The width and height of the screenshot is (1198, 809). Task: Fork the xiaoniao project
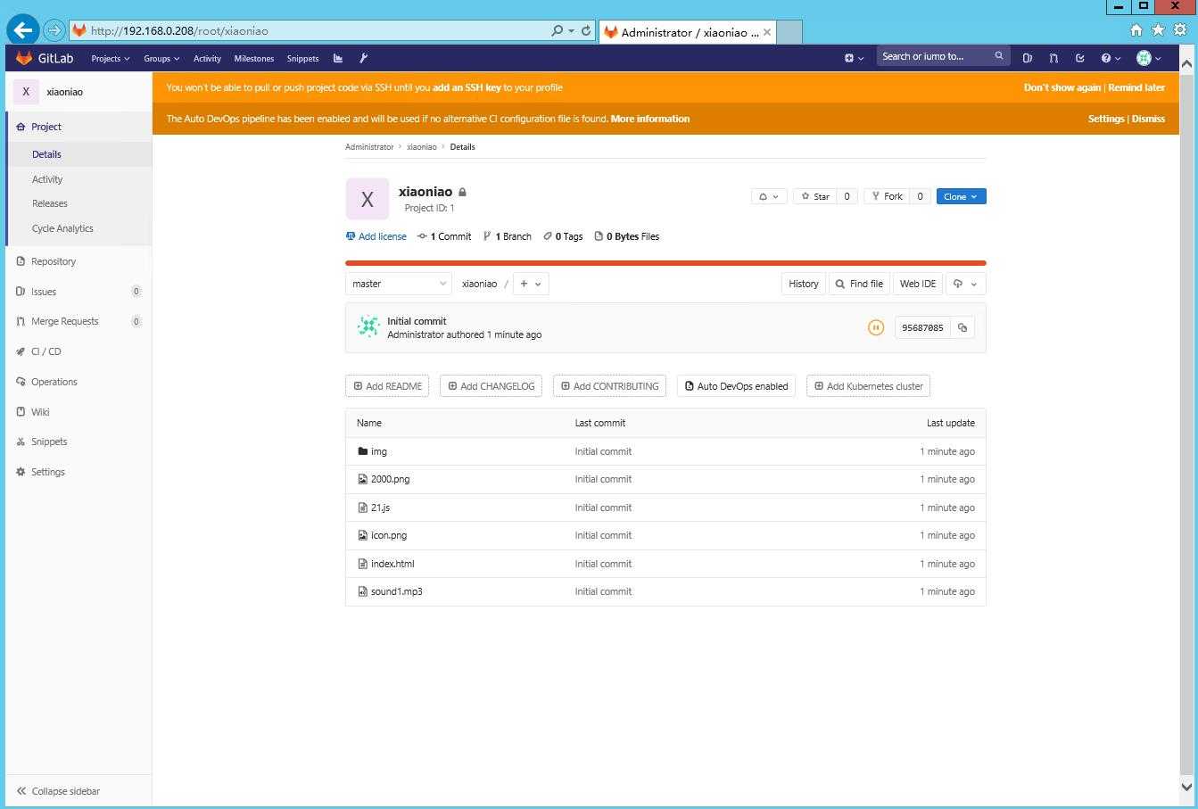pos(888,196)
